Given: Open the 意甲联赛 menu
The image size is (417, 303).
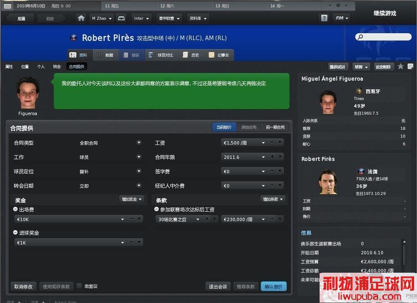Looking at the screenshot, I should tap(169, 18).
